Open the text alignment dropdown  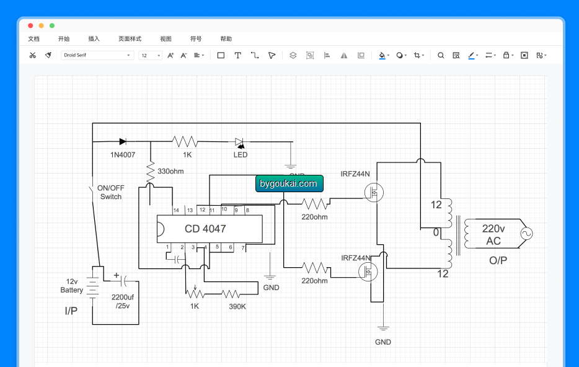[x=198, y=55]
